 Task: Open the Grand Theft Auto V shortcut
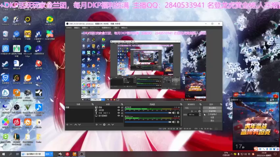(x=28, y=110)
